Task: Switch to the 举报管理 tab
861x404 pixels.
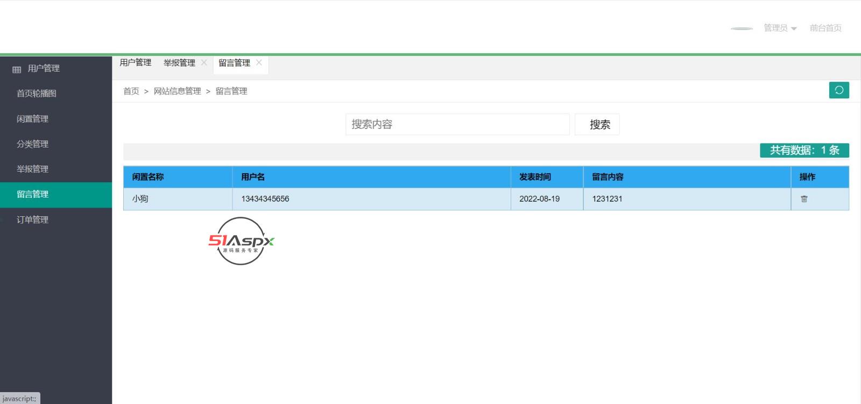Action: click(x=179, y=62)
